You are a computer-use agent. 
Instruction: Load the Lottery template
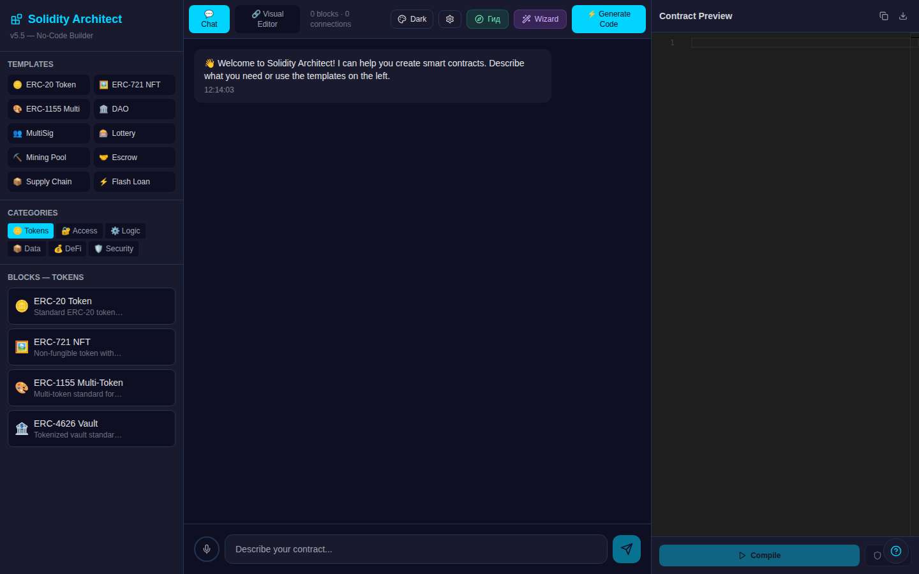(135, 133)
